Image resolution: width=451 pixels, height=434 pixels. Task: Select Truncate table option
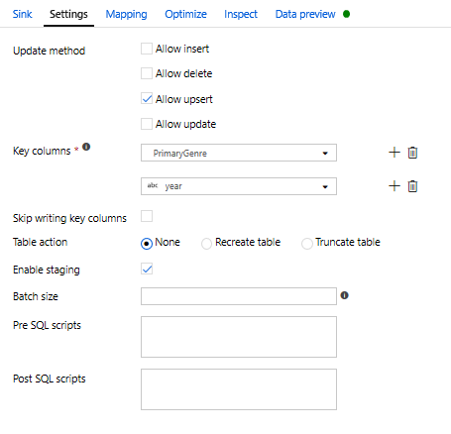coord(307,244)
